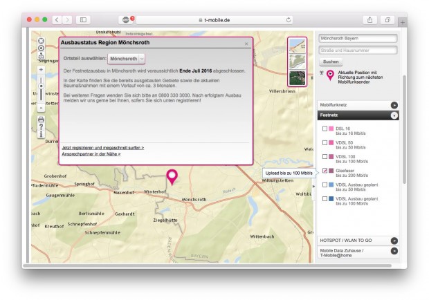Enable VDSL Ausbau geplant 50 Mbit/s checkbox

[x=325, y=185]
